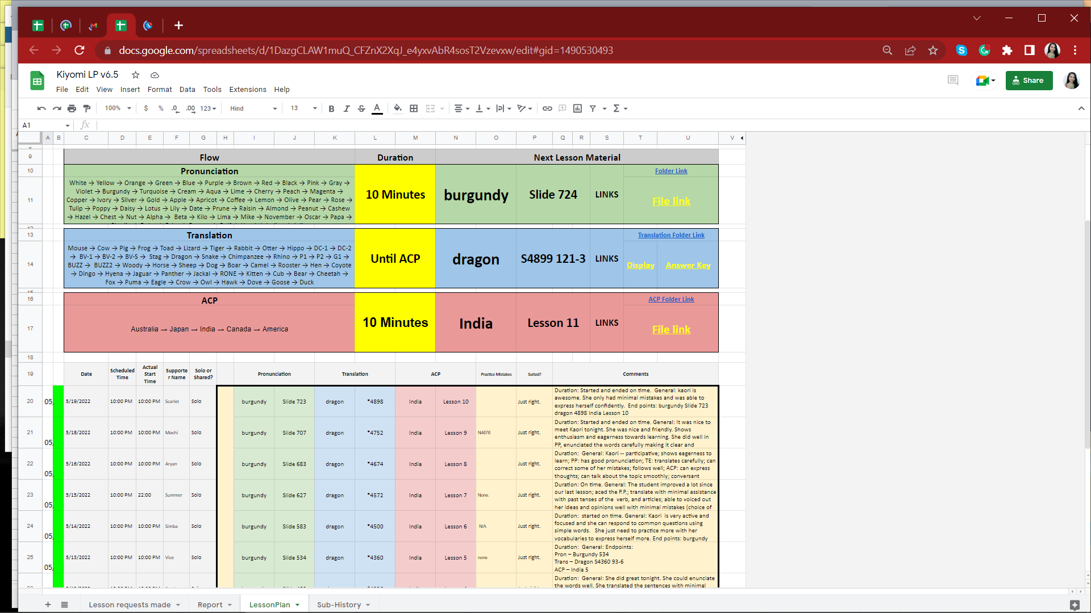Open the Edit menu
The image size is (1091, 613).
click(x=82, y=90)
